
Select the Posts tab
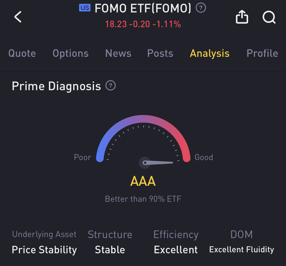tap(160, 53)
